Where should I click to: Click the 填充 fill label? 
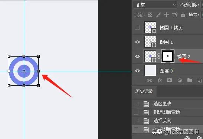click(x=194, y=15)
